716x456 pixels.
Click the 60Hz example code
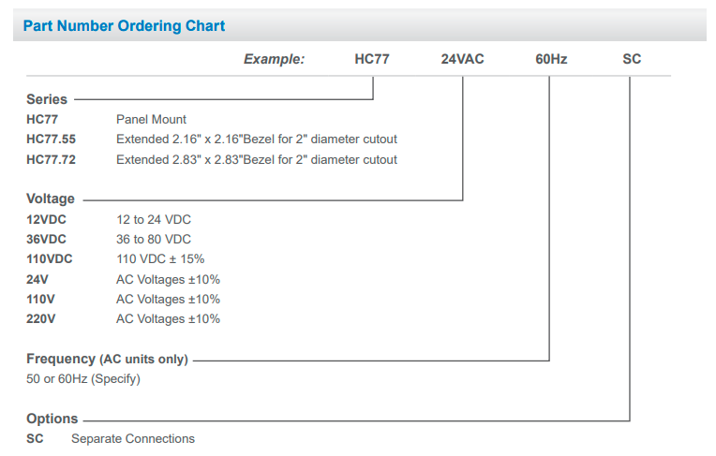tap(551, 59)
